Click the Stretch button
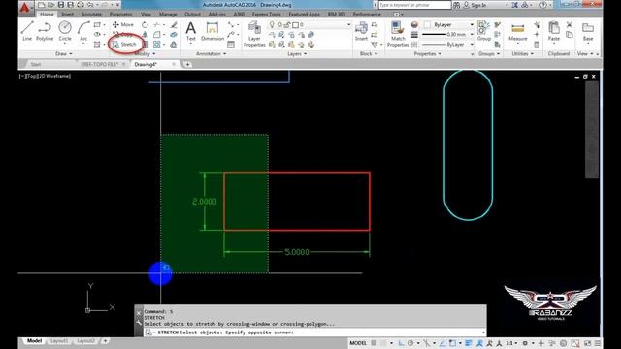Image resolution: width=621 pixels, height=349 pixels. [x=124, y=45]
